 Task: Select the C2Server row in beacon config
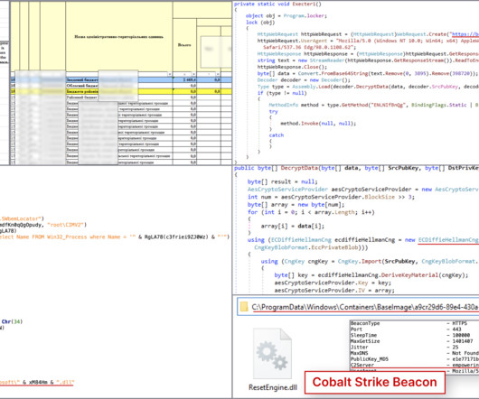(x=415, y=365)
